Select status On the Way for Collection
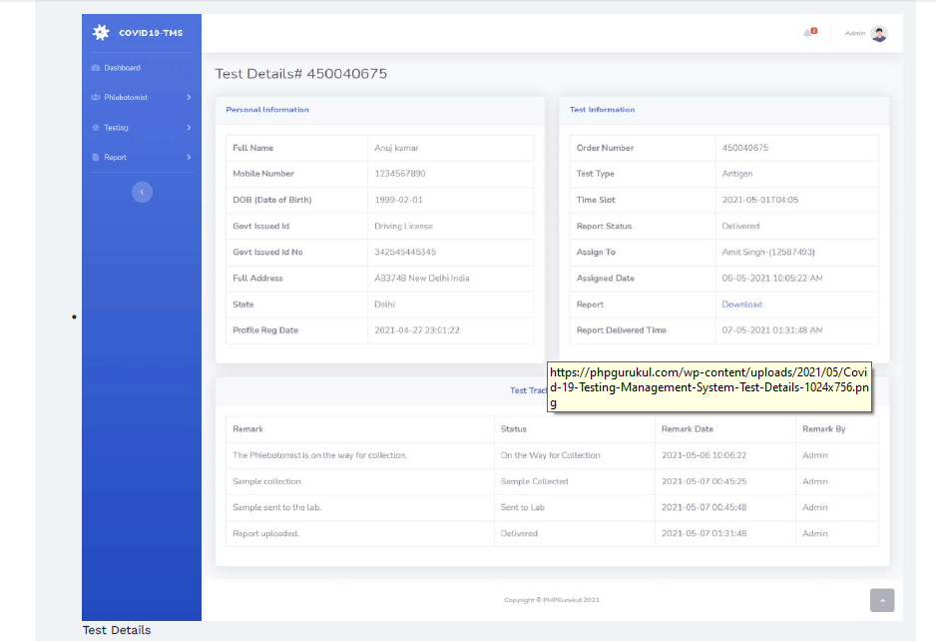The height and width of the screenshot is (641, 936). (551, 455)
